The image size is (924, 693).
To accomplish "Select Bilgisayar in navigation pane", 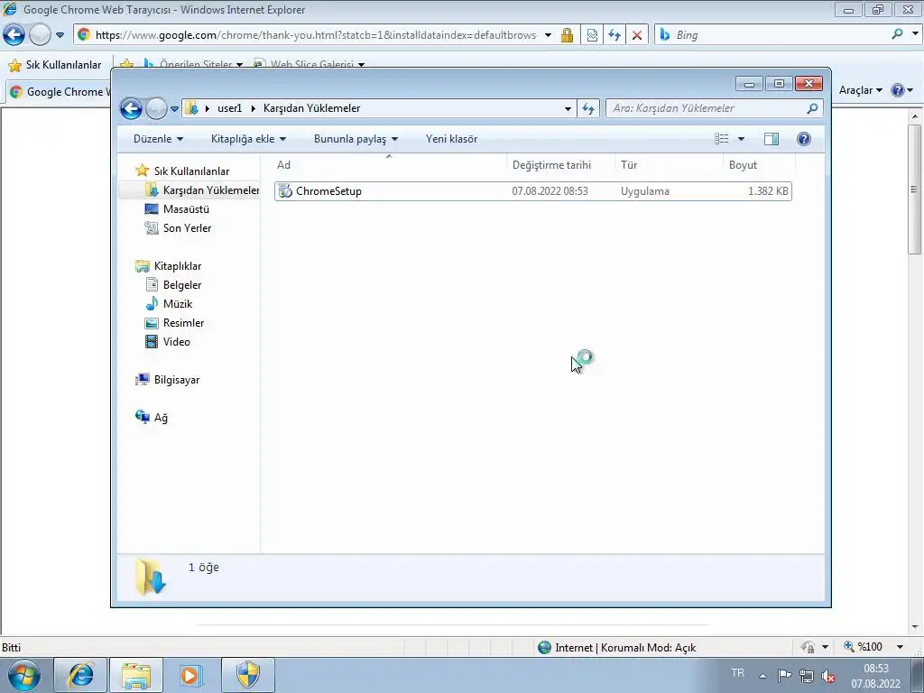I will tap(176, 380).
